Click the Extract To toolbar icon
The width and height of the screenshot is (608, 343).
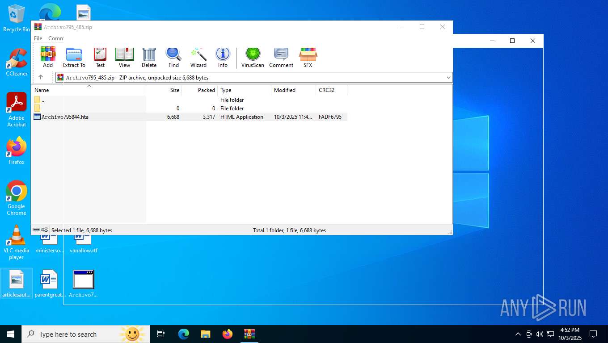(x=74, y=57)
